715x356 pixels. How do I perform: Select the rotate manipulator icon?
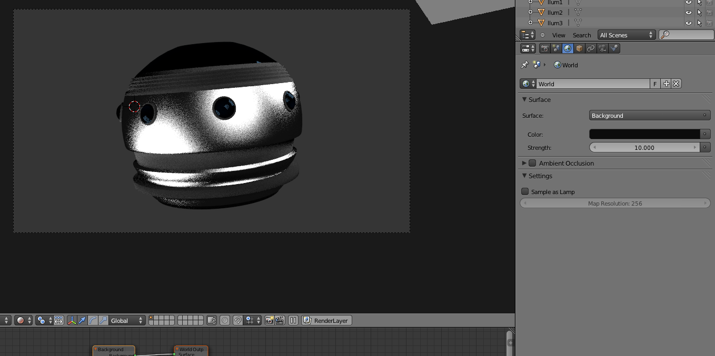pyautogui.click(x=93, y=320)
